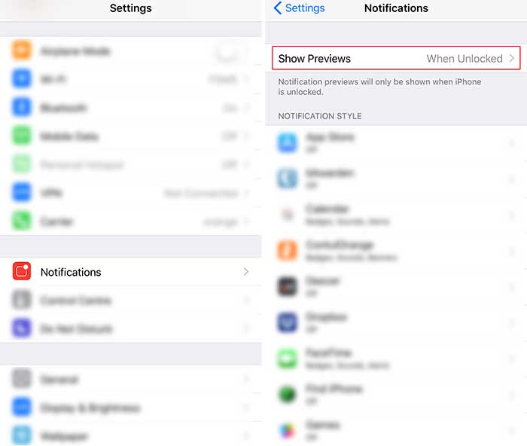Viewport: 527px width, 446px height.
Task: Tap the purple Do Not Disturb icon
Action: pyautogui.click(x=22, y=328)
